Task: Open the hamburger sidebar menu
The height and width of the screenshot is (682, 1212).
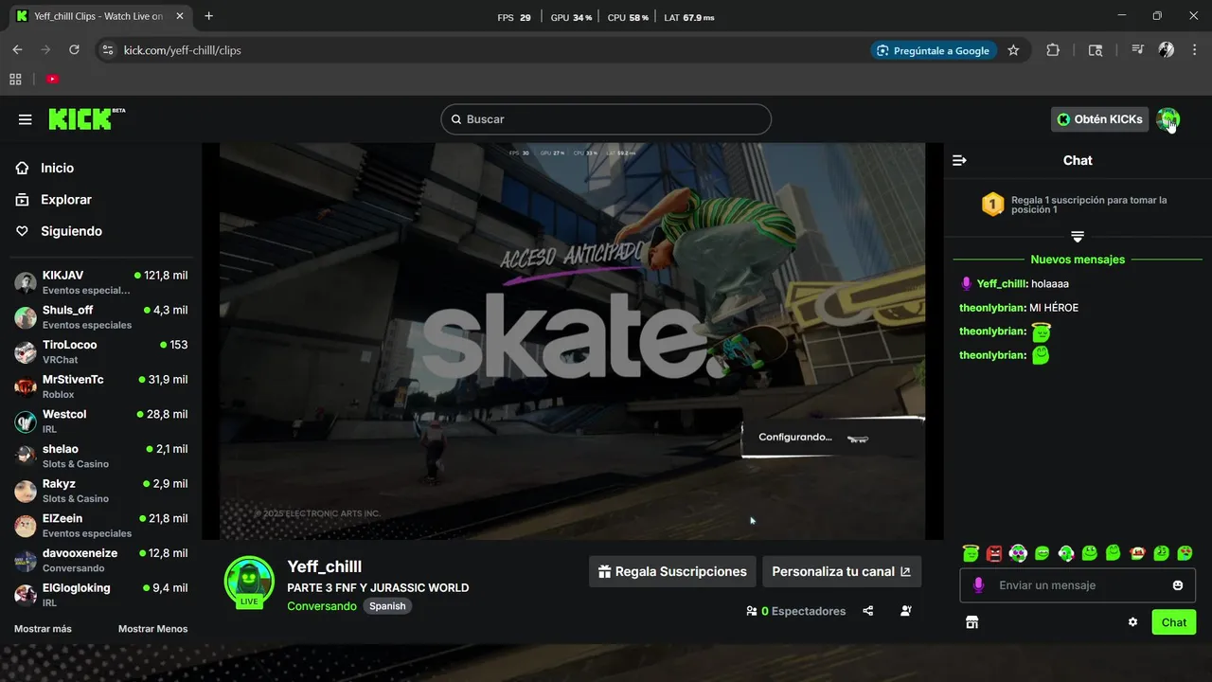Action: (26, 119)
